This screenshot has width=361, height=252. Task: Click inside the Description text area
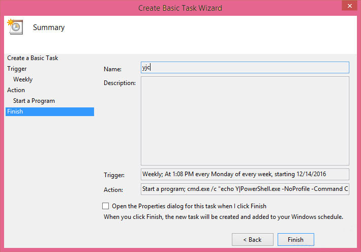click(245, 121)
